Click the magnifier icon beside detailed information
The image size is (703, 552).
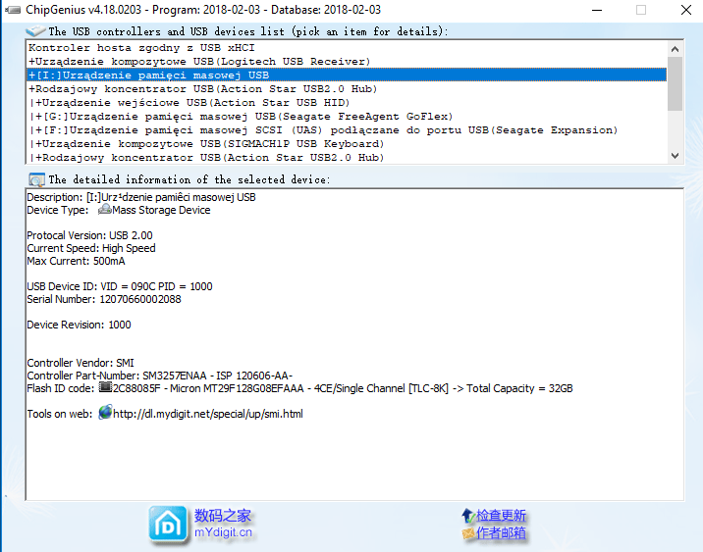(36, 179)
